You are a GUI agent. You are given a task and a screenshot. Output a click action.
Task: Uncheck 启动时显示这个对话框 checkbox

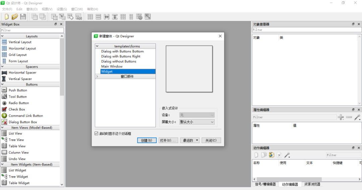point(97,133)
